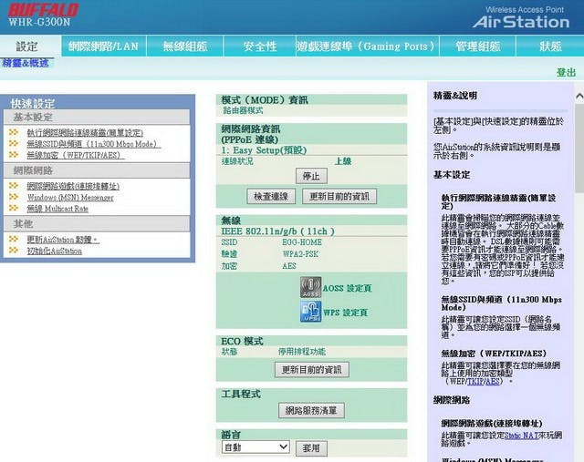Screen dimensions: 584x462
Task: Click the WPS setup icon
Action: (310, 313)
